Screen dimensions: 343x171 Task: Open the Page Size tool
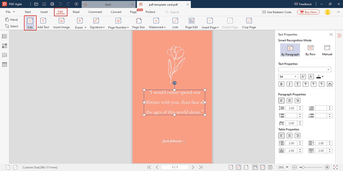pos(139,23)
